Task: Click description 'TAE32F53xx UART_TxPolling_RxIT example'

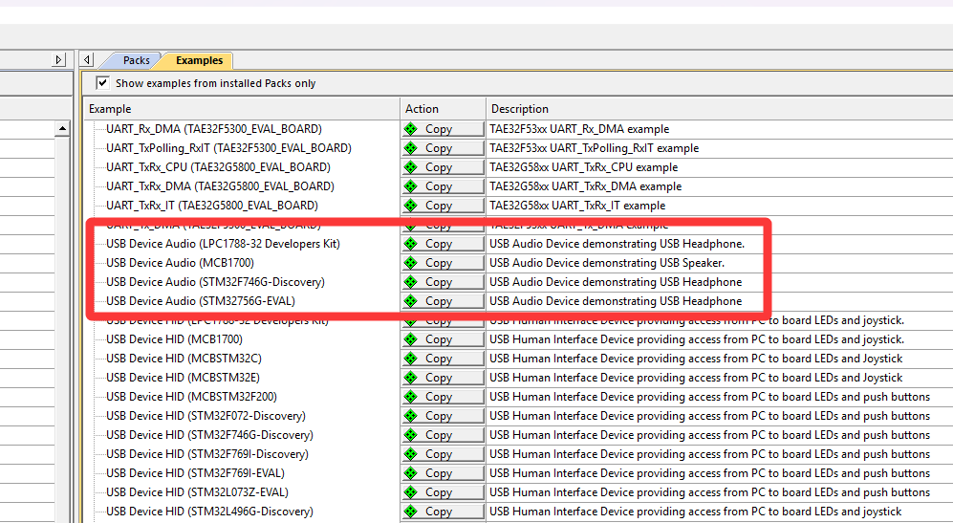Action: (x=595, y=148)
